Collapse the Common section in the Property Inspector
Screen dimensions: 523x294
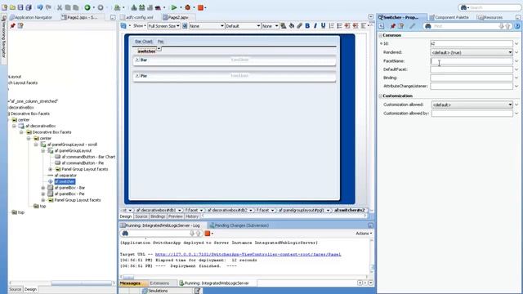[381, 35]
